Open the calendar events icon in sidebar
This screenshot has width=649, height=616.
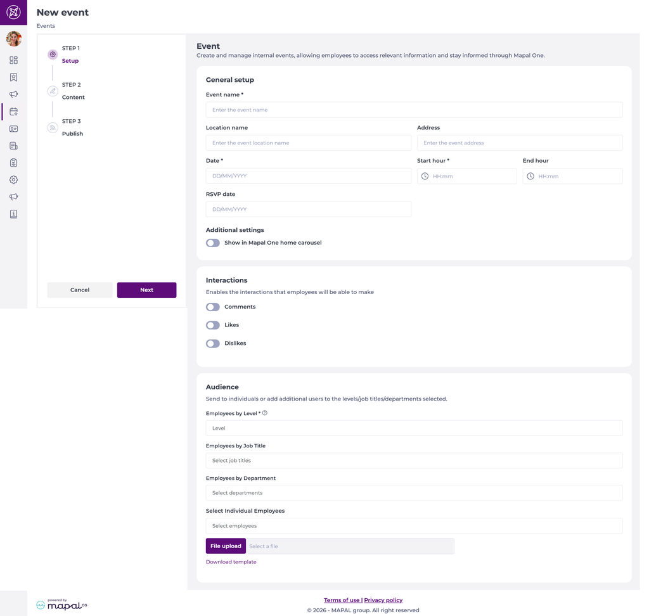pyautogui.click(x=14, y=112)
